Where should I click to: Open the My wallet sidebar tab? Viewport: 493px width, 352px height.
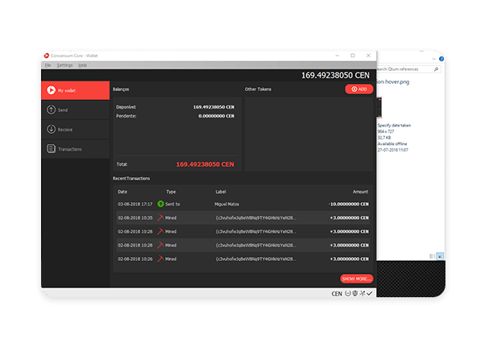pos(75,91)
